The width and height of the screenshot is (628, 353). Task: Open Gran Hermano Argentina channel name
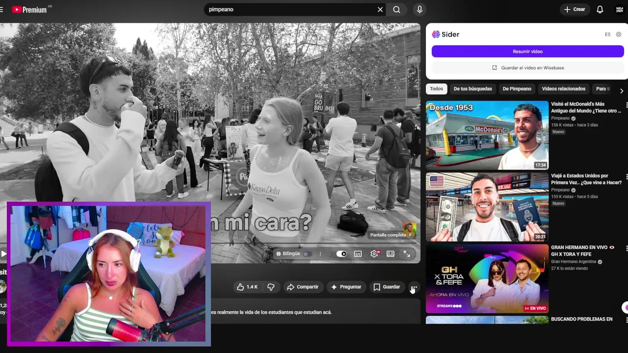[x=574, y=262]
